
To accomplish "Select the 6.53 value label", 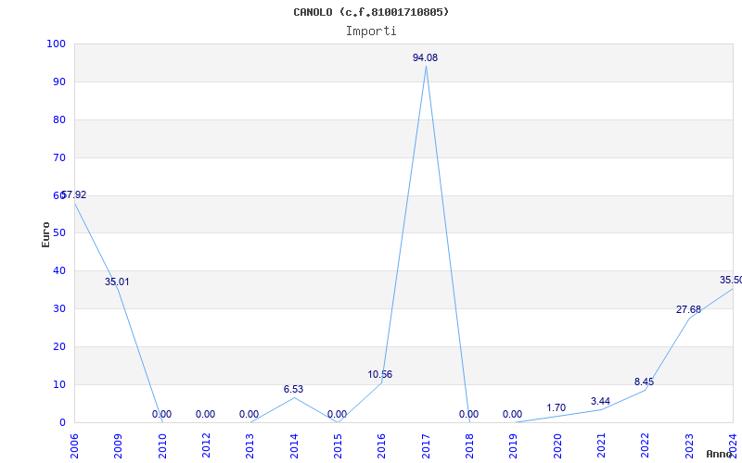I will tap(293, 389).
